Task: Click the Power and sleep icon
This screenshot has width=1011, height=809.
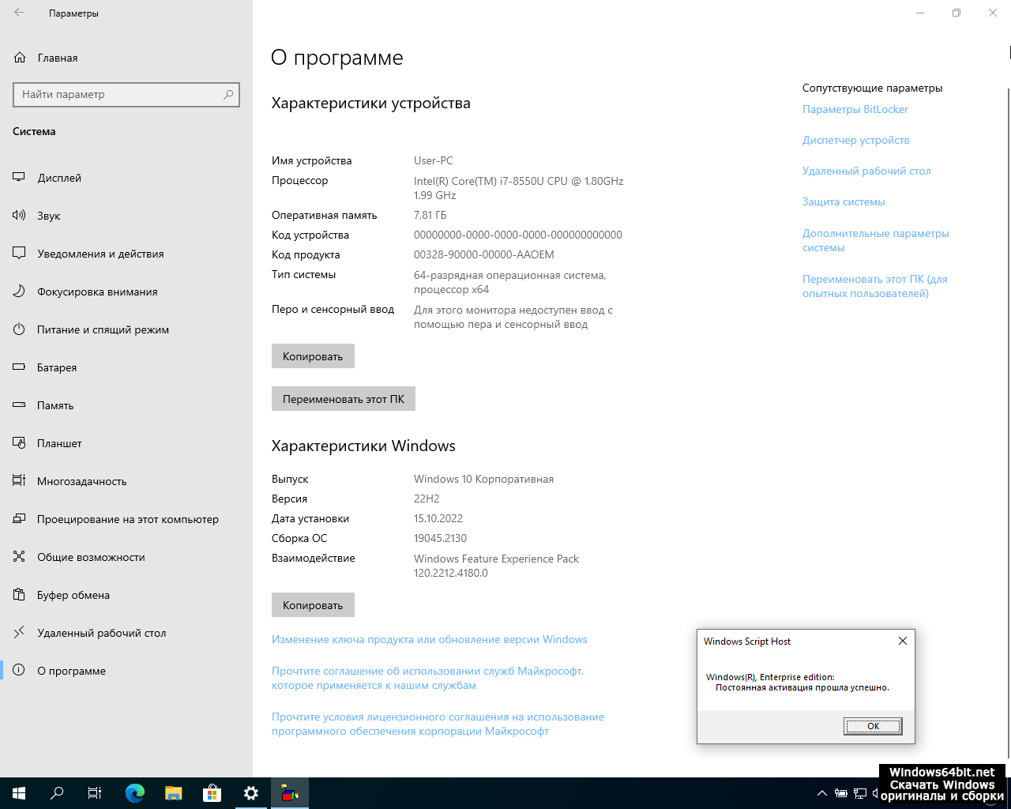Action: (19, 329)
